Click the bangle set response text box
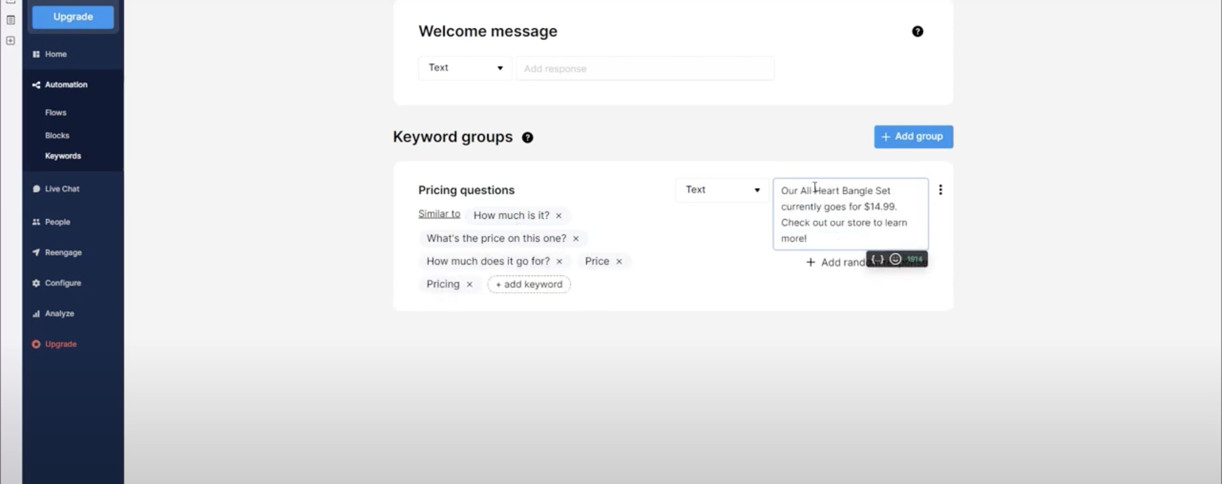The height and width of the screenshot is (484, 1222). 851,214
